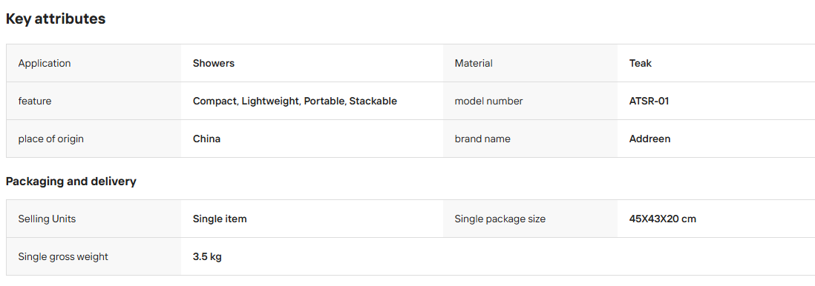The image size is (815, 286).
Task: Click Compact, Lightweight, Portable, Stackable text
Action: coord(295,102)
